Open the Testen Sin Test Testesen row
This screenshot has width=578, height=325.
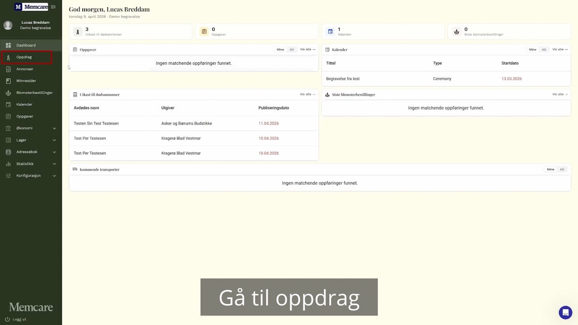[194, 123]
